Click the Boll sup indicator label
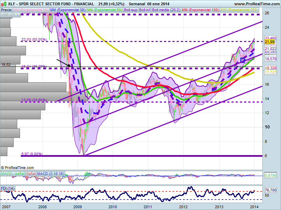Image resolution: width=281 pixels, height=210 pixels. (x=131, y=10)
